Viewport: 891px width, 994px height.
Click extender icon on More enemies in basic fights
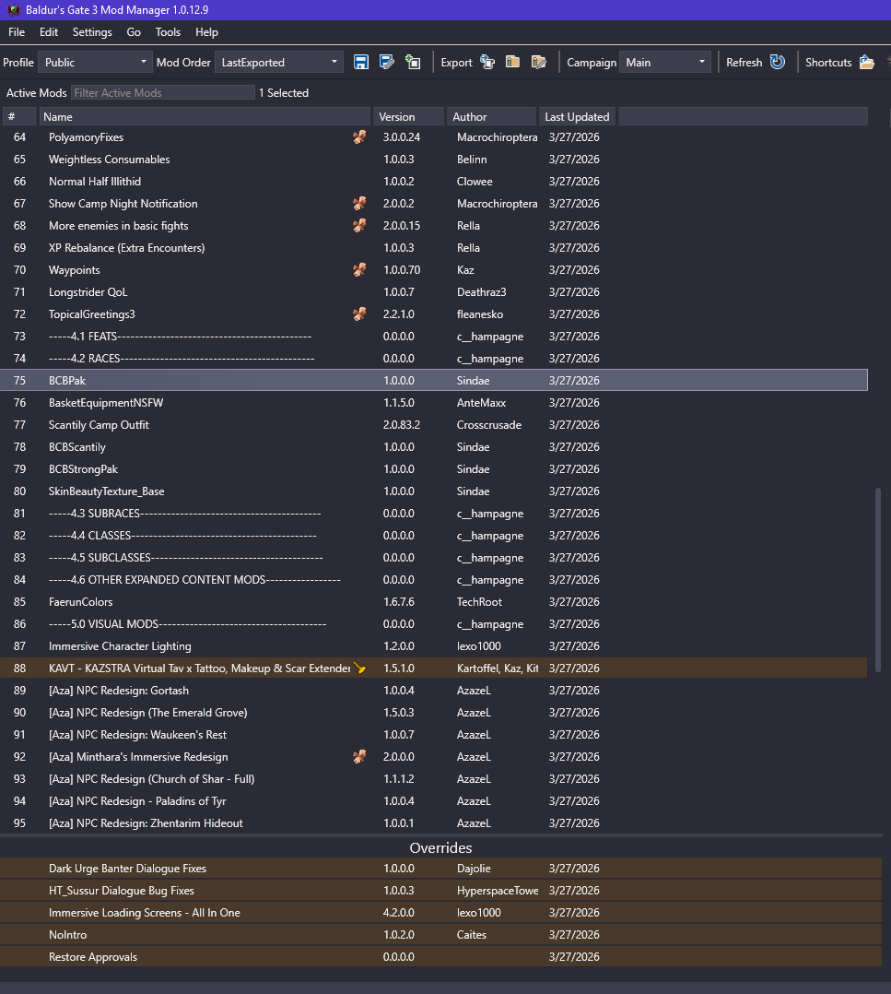pos(359,226)
